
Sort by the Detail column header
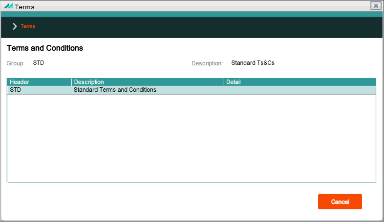[300, 82]
